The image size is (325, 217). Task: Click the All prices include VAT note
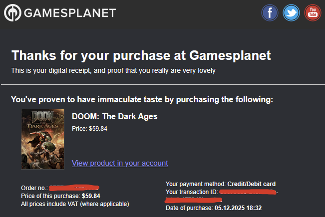click(75, 204)
